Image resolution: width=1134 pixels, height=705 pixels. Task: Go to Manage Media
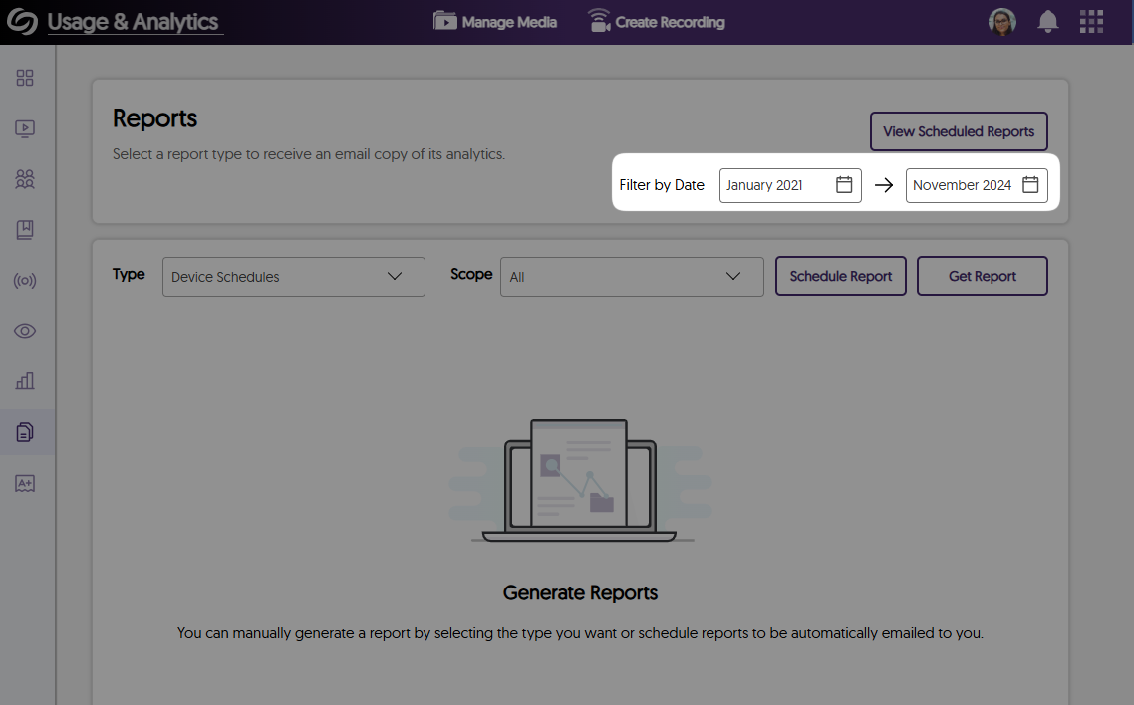pos(495,21)
